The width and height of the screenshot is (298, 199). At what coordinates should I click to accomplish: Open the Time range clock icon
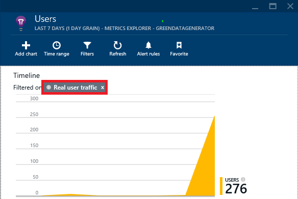(57, 45)
